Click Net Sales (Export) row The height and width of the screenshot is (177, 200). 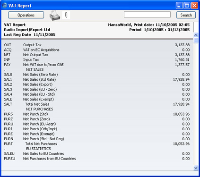coord(97,84)
